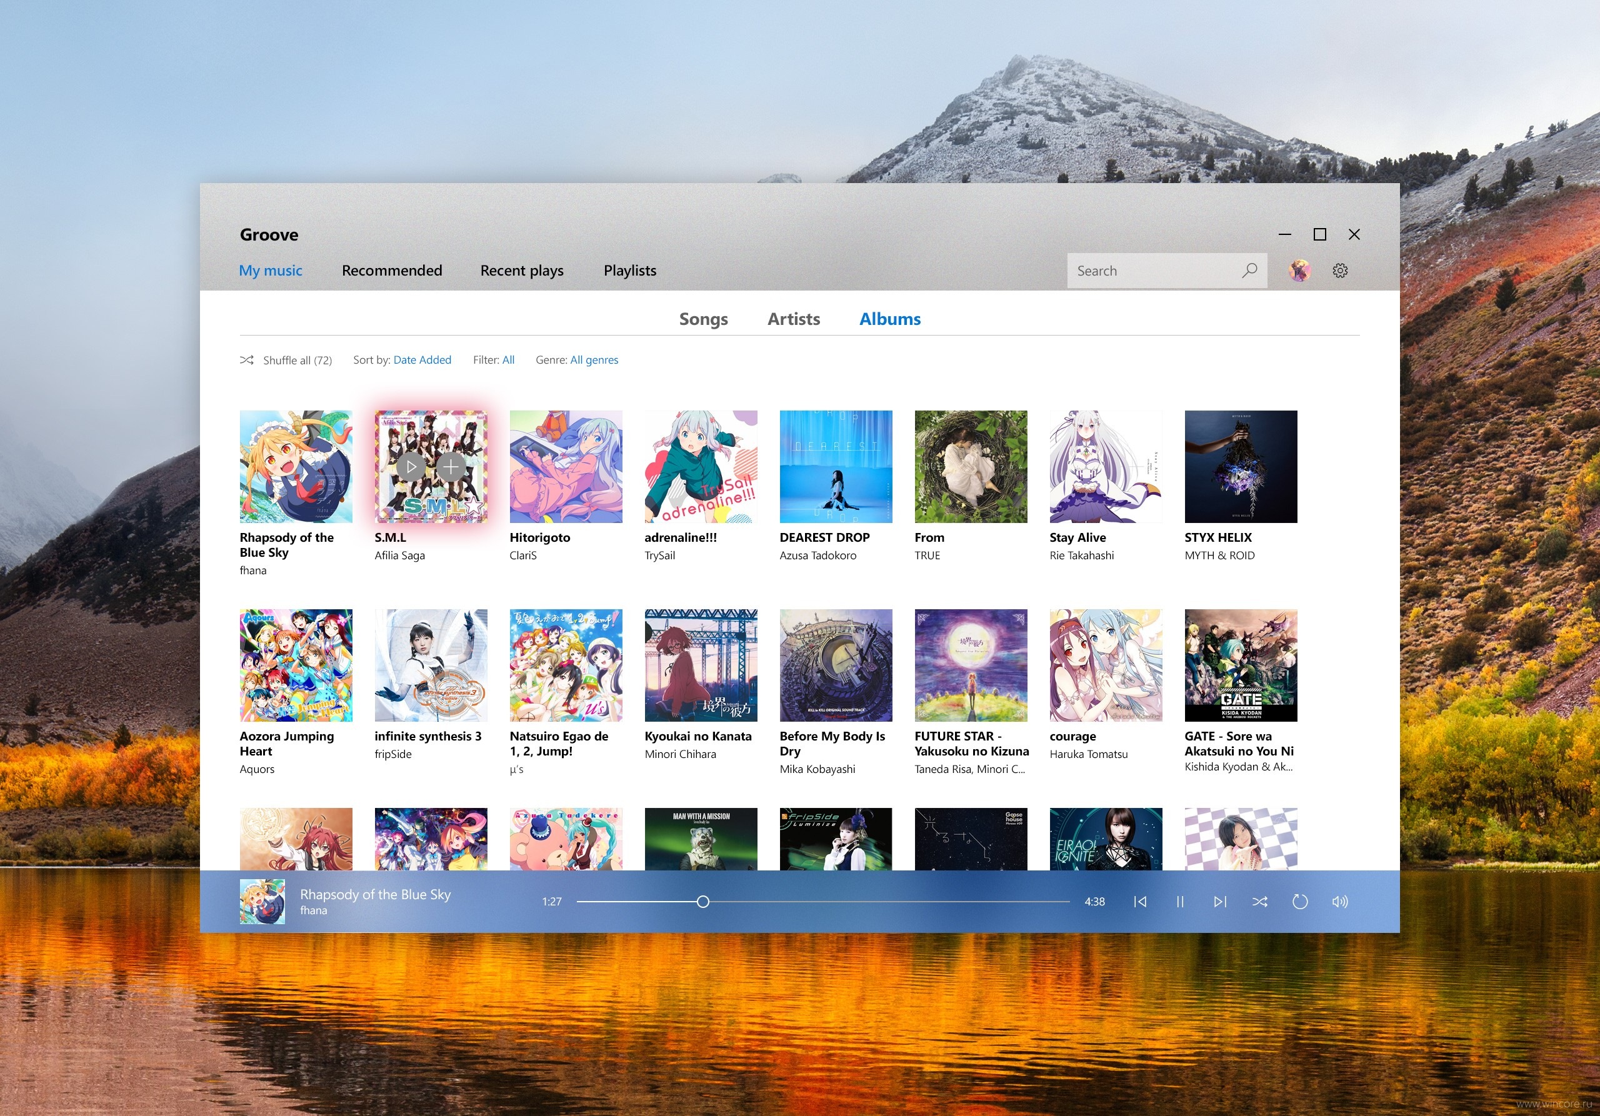Image resolution: width=1600 pixels, height=1116 pixels.
Task: Click the fhana artist in player bar
Action: coord(314,910)
